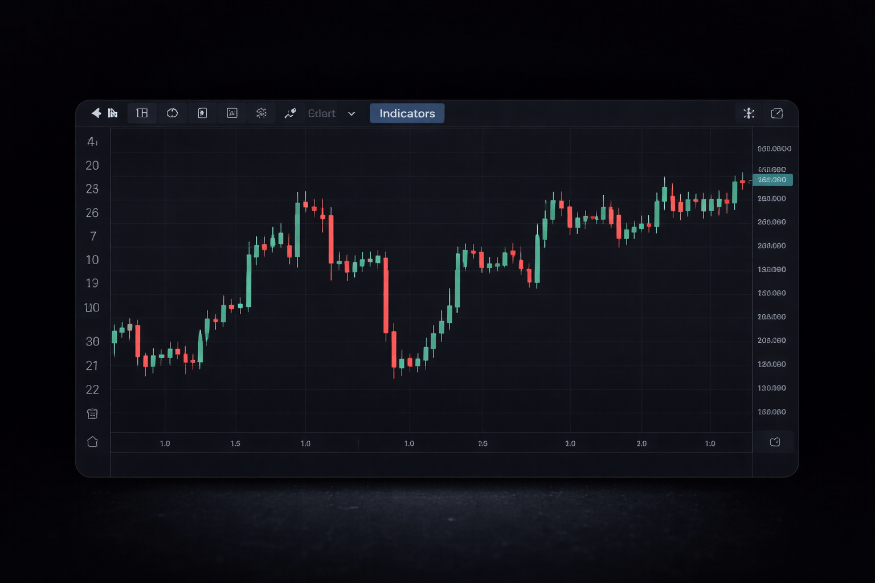
Task: Click the home icon in left sidebar
Action: (92, 442)
